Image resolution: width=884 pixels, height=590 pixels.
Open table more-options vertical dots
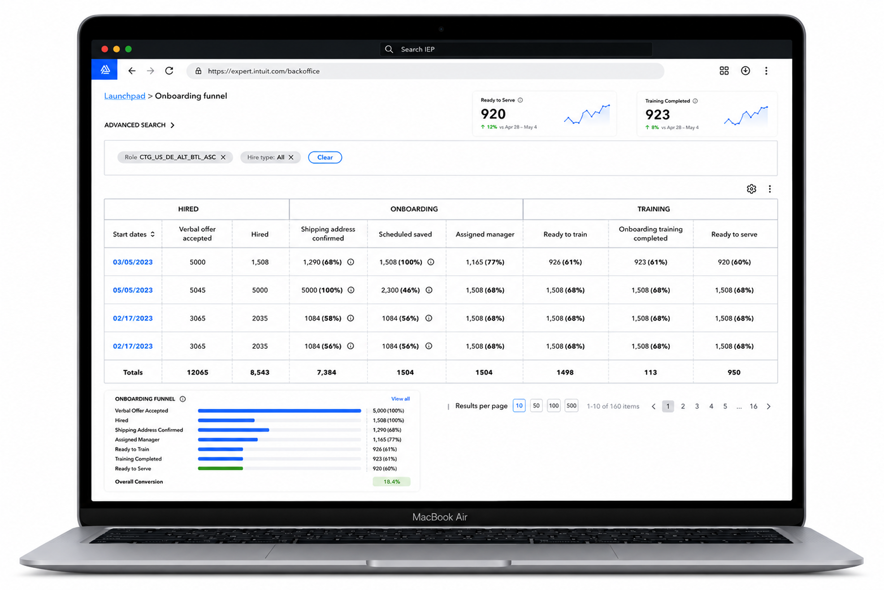[770, 189]
